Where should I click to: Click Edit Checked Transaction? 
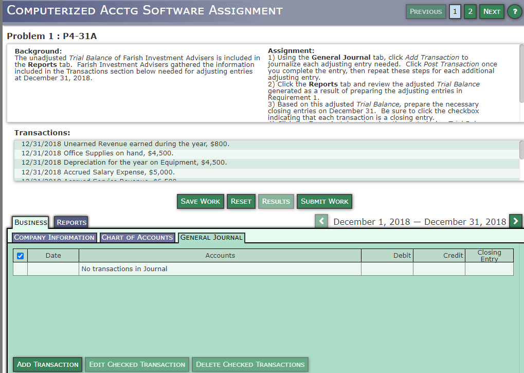coord(137,364)
